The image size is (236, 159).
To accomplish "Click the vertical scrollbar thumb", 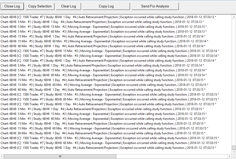I will click(234, 148).
